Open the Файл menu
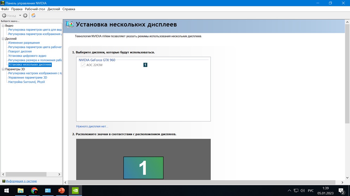350x196 pixels. tap(5, 9)
